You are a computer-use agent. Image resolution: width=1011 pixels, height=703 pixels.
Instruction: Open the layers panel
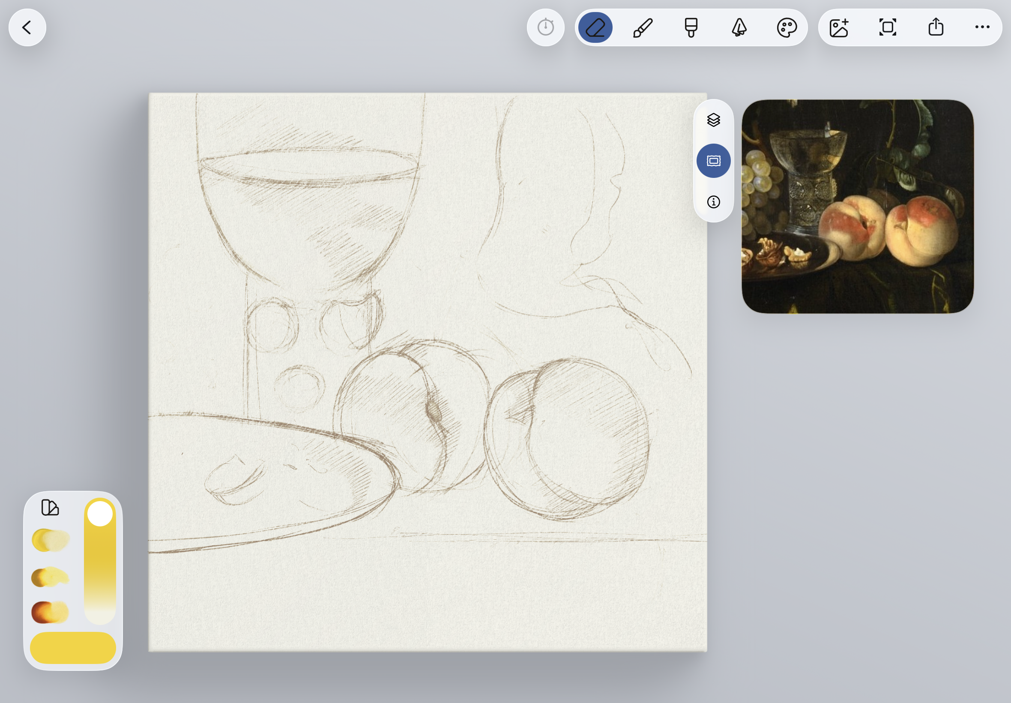[x=713, y=120]
